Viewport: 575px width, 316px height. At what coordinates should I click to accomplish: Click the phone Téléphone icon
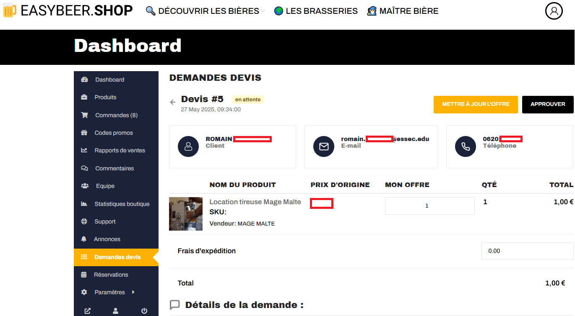466,146
